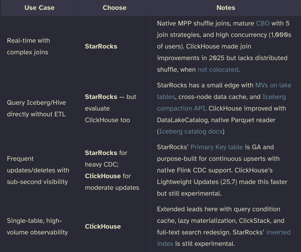
Task: Open the 'inverted index' link
Action: pyautogui.click(x=224, y=238)
